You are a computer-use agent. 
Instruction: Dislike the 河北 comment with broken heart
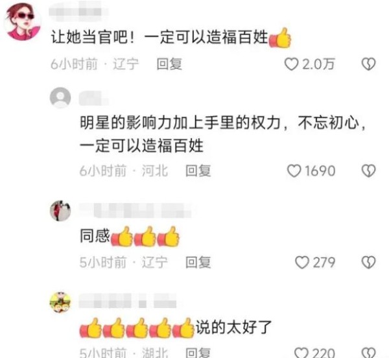[368, 171]
